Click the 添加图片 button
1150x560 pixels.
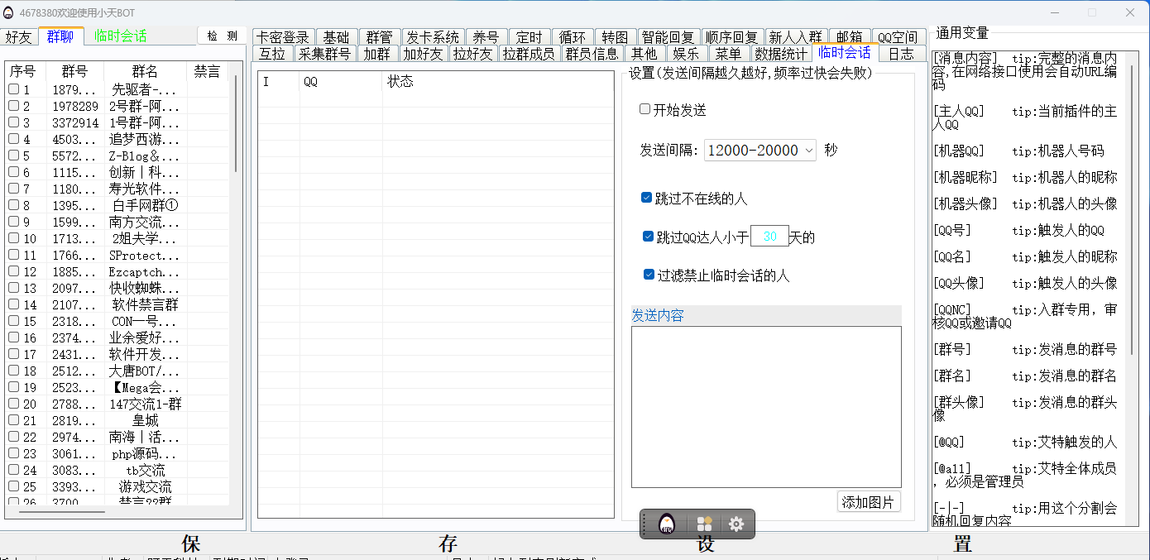pyautogui.click(x=868, y=502)
